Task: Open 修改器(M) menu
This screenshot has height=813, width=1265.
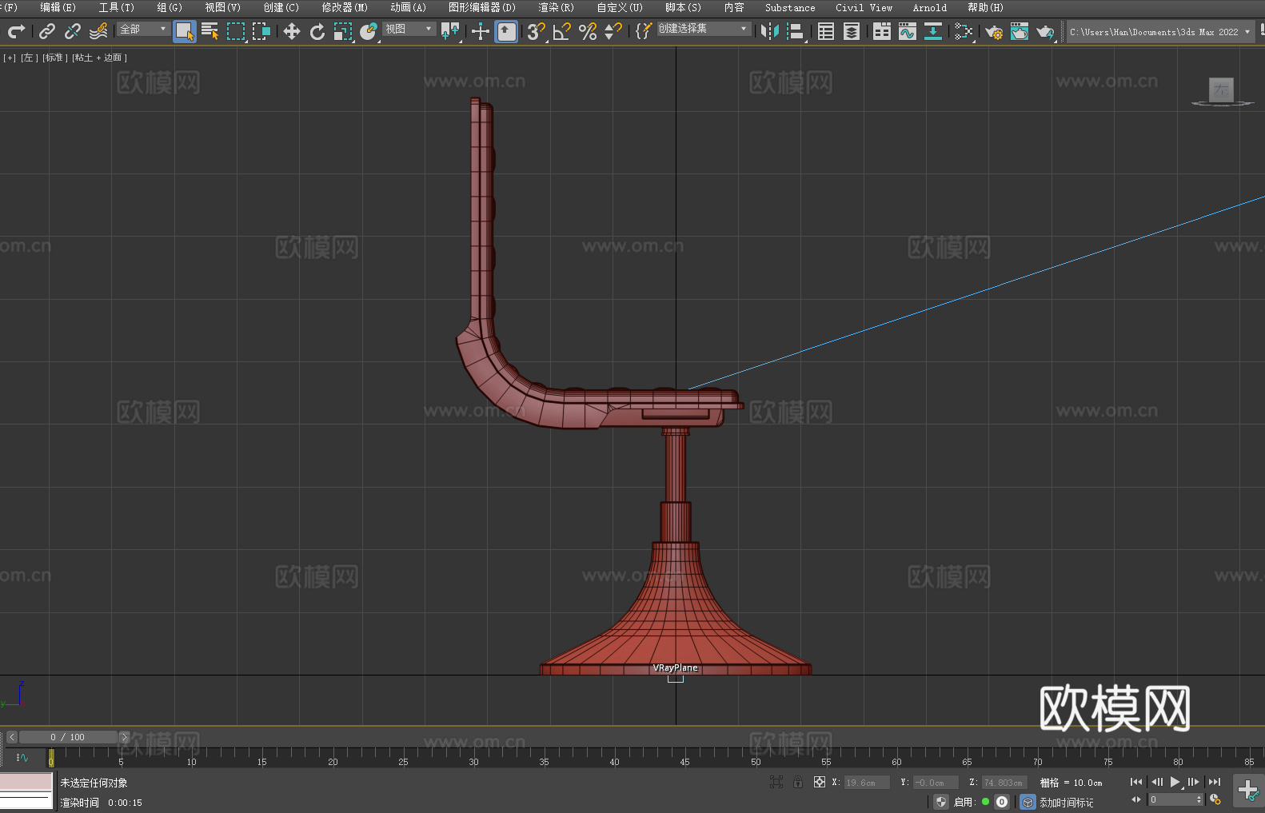Action: [x=345, y=7]
